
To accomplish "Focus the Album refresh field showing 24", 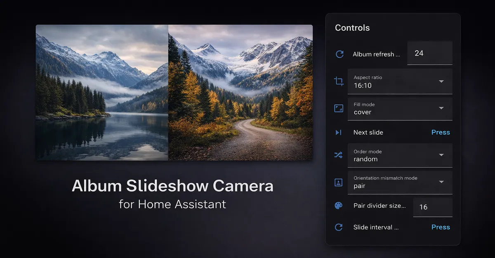I will click(430, 53).
